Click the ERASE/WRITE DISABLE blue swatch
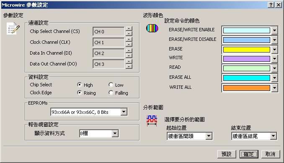This screenshot has width=284, height=163. 246,40
